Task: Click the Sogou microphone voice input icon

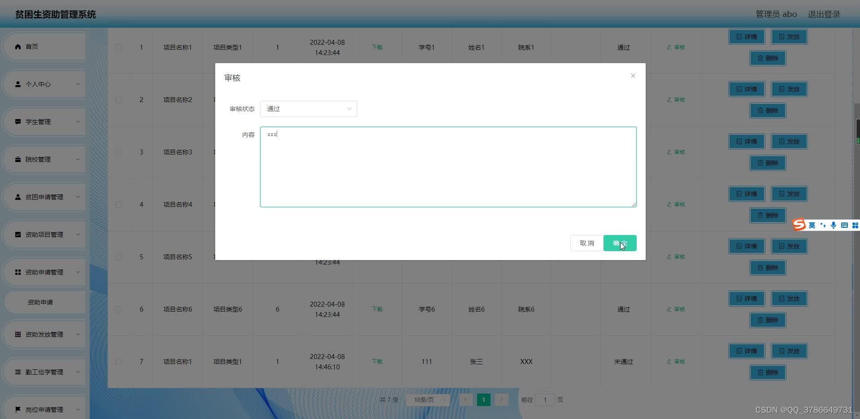Action: click(x=834, y=225)
